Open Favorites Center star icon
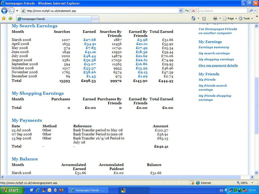Viewport: 259px width, 194px height. coord(4,19)
